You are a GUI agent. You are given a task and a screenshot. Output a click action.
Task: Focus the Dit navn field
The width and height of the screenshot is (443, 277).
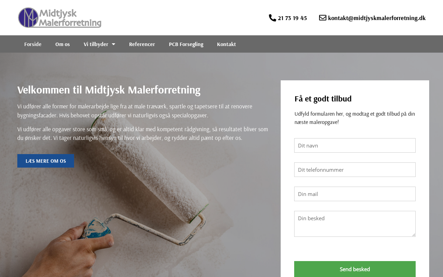pyautogui.click(x=355, y=145)
